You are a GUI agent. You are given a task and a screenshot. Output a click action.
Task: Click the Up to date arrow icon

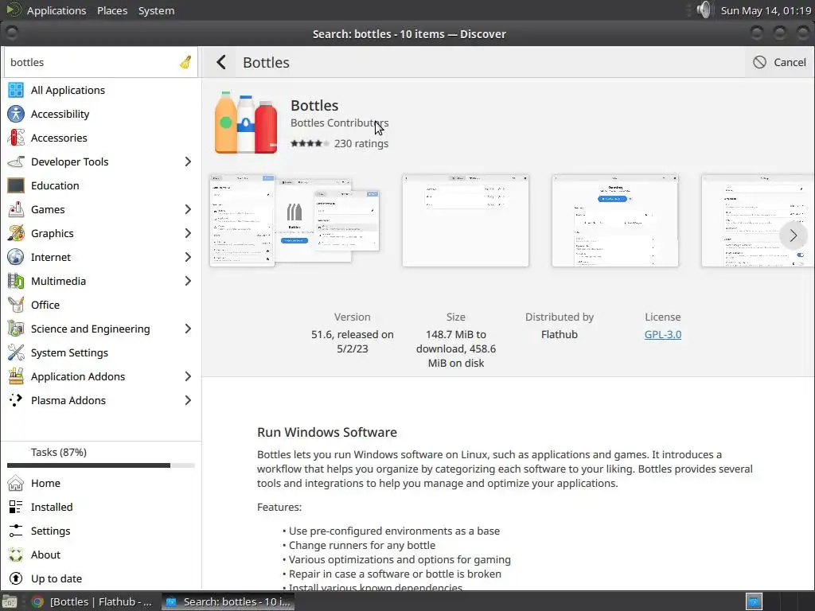16,579
